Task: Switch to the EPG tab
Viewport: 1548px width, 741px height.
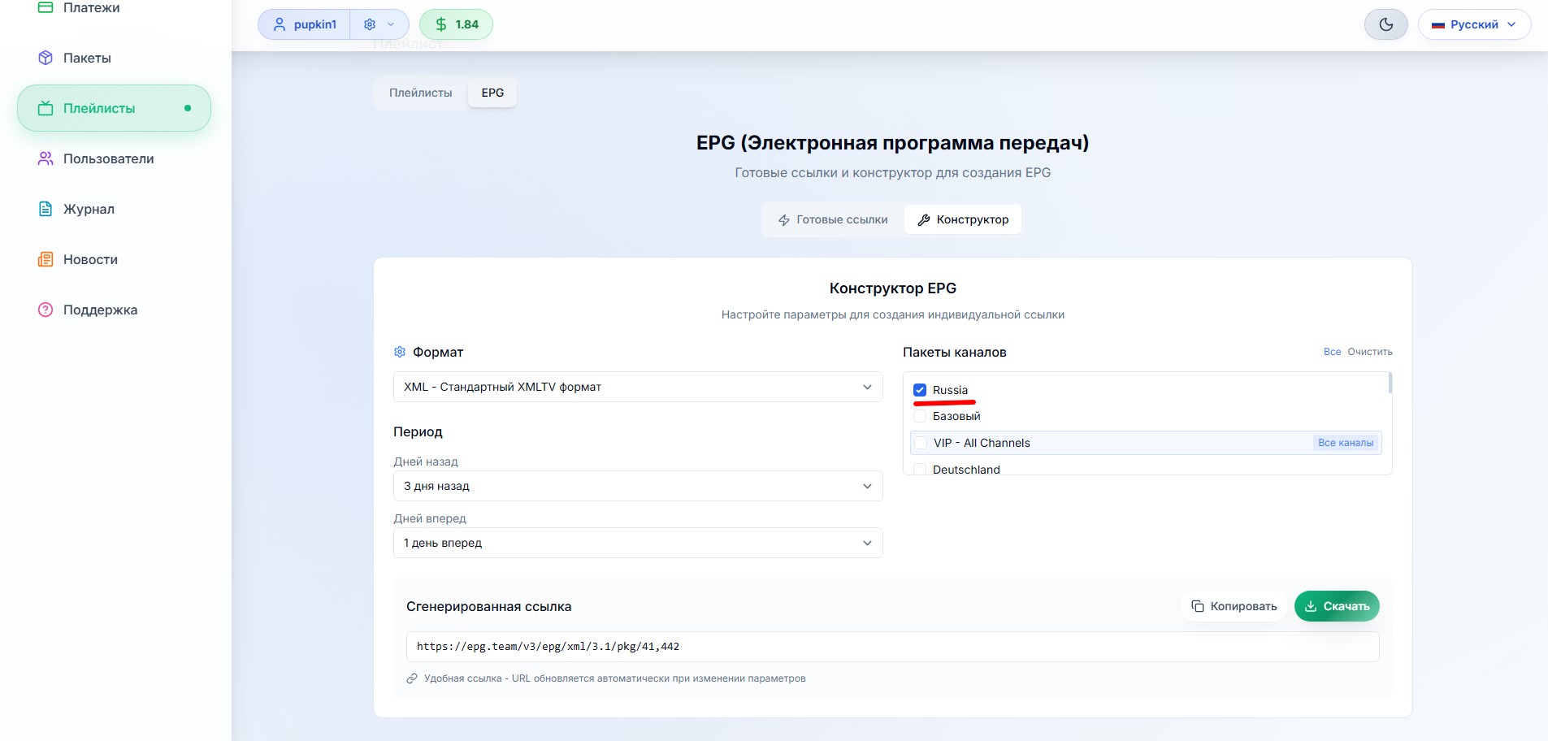Action: click(492, 93)
